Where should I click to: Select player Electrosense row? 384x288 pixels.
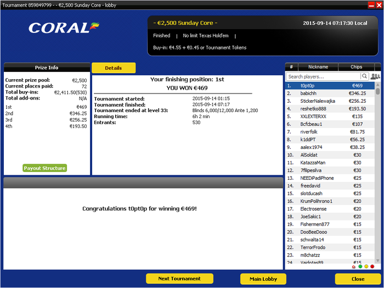330,209
